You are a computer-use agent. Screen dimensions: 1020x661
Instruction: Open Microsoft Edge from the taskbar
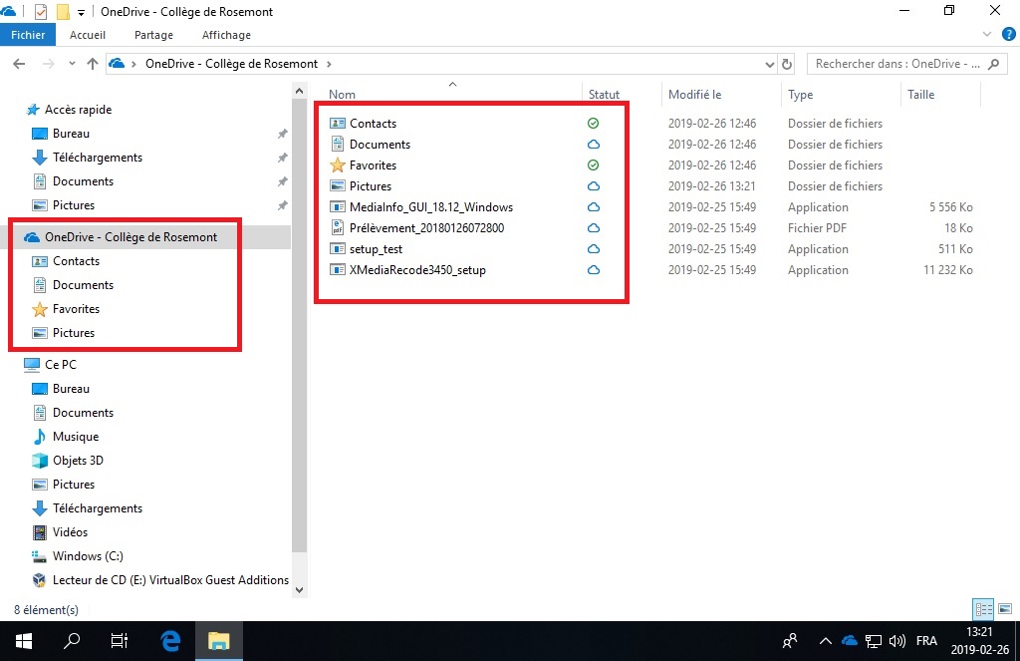coord(170,641)
